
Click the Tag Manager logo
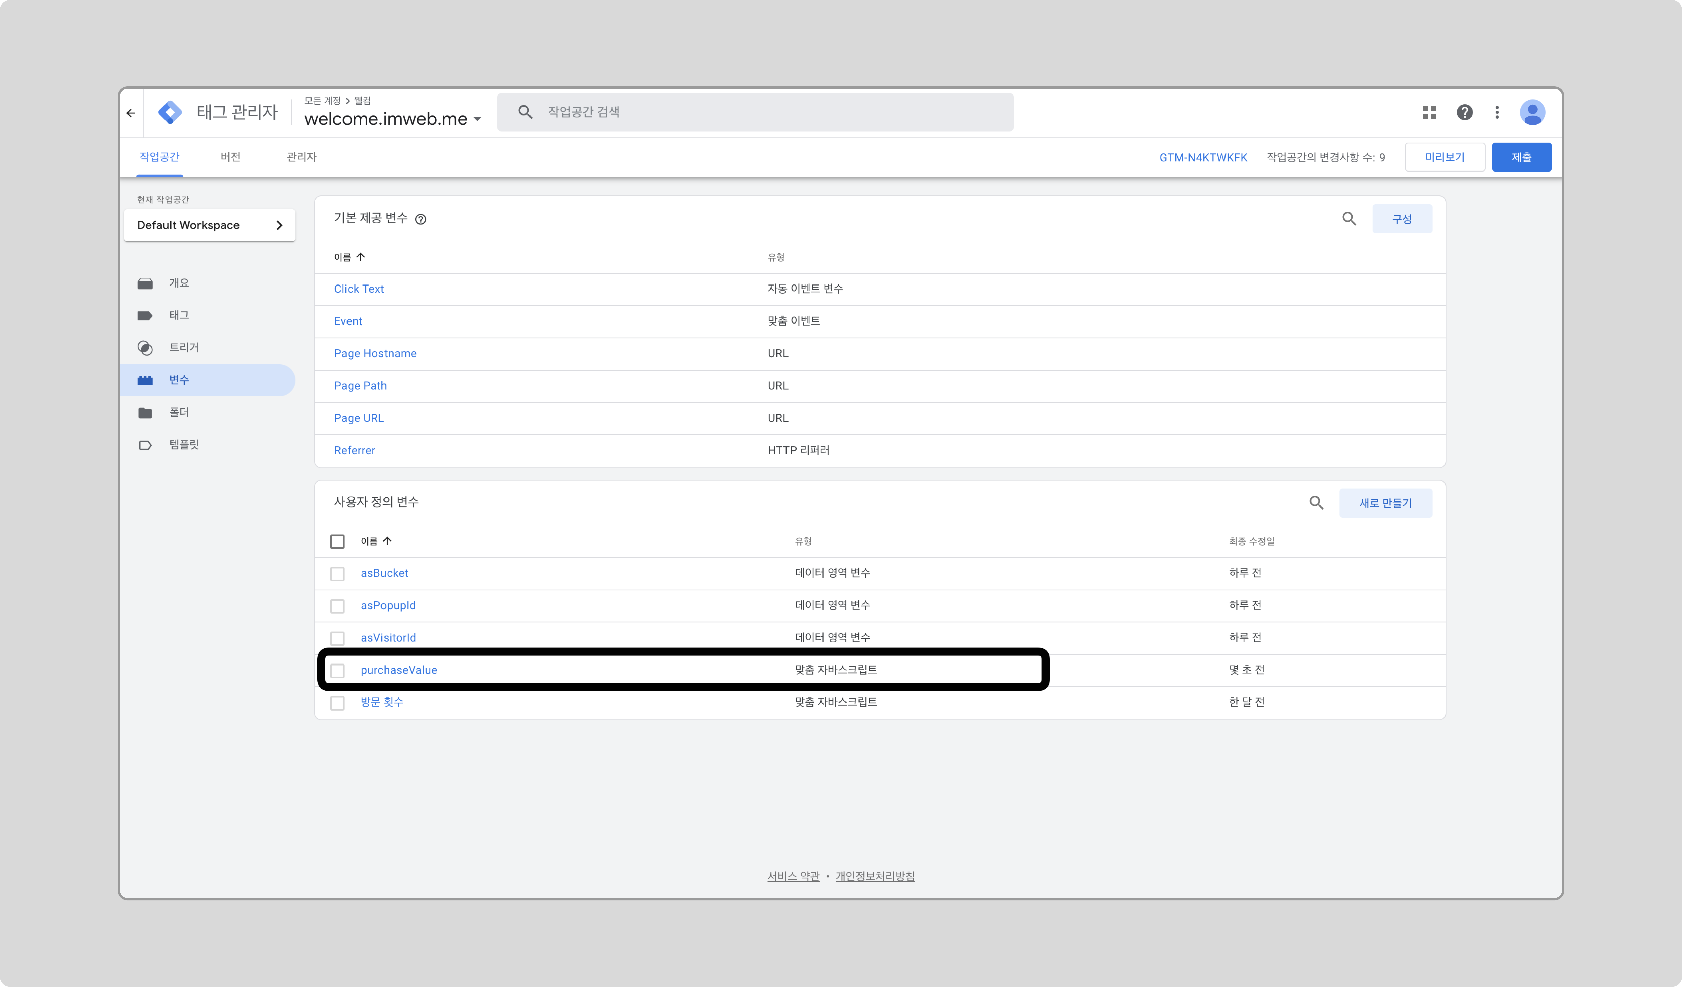coord(170,112)
